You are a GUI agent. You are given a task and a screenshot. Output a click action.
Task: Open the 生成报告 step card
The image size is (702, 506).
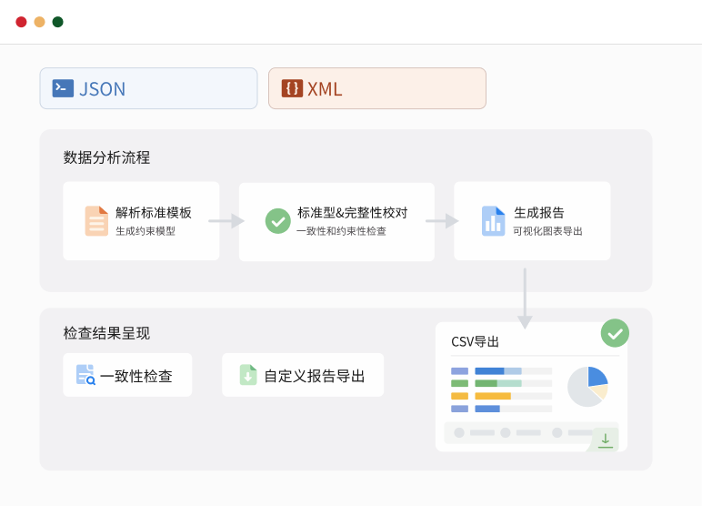[532, 221]
